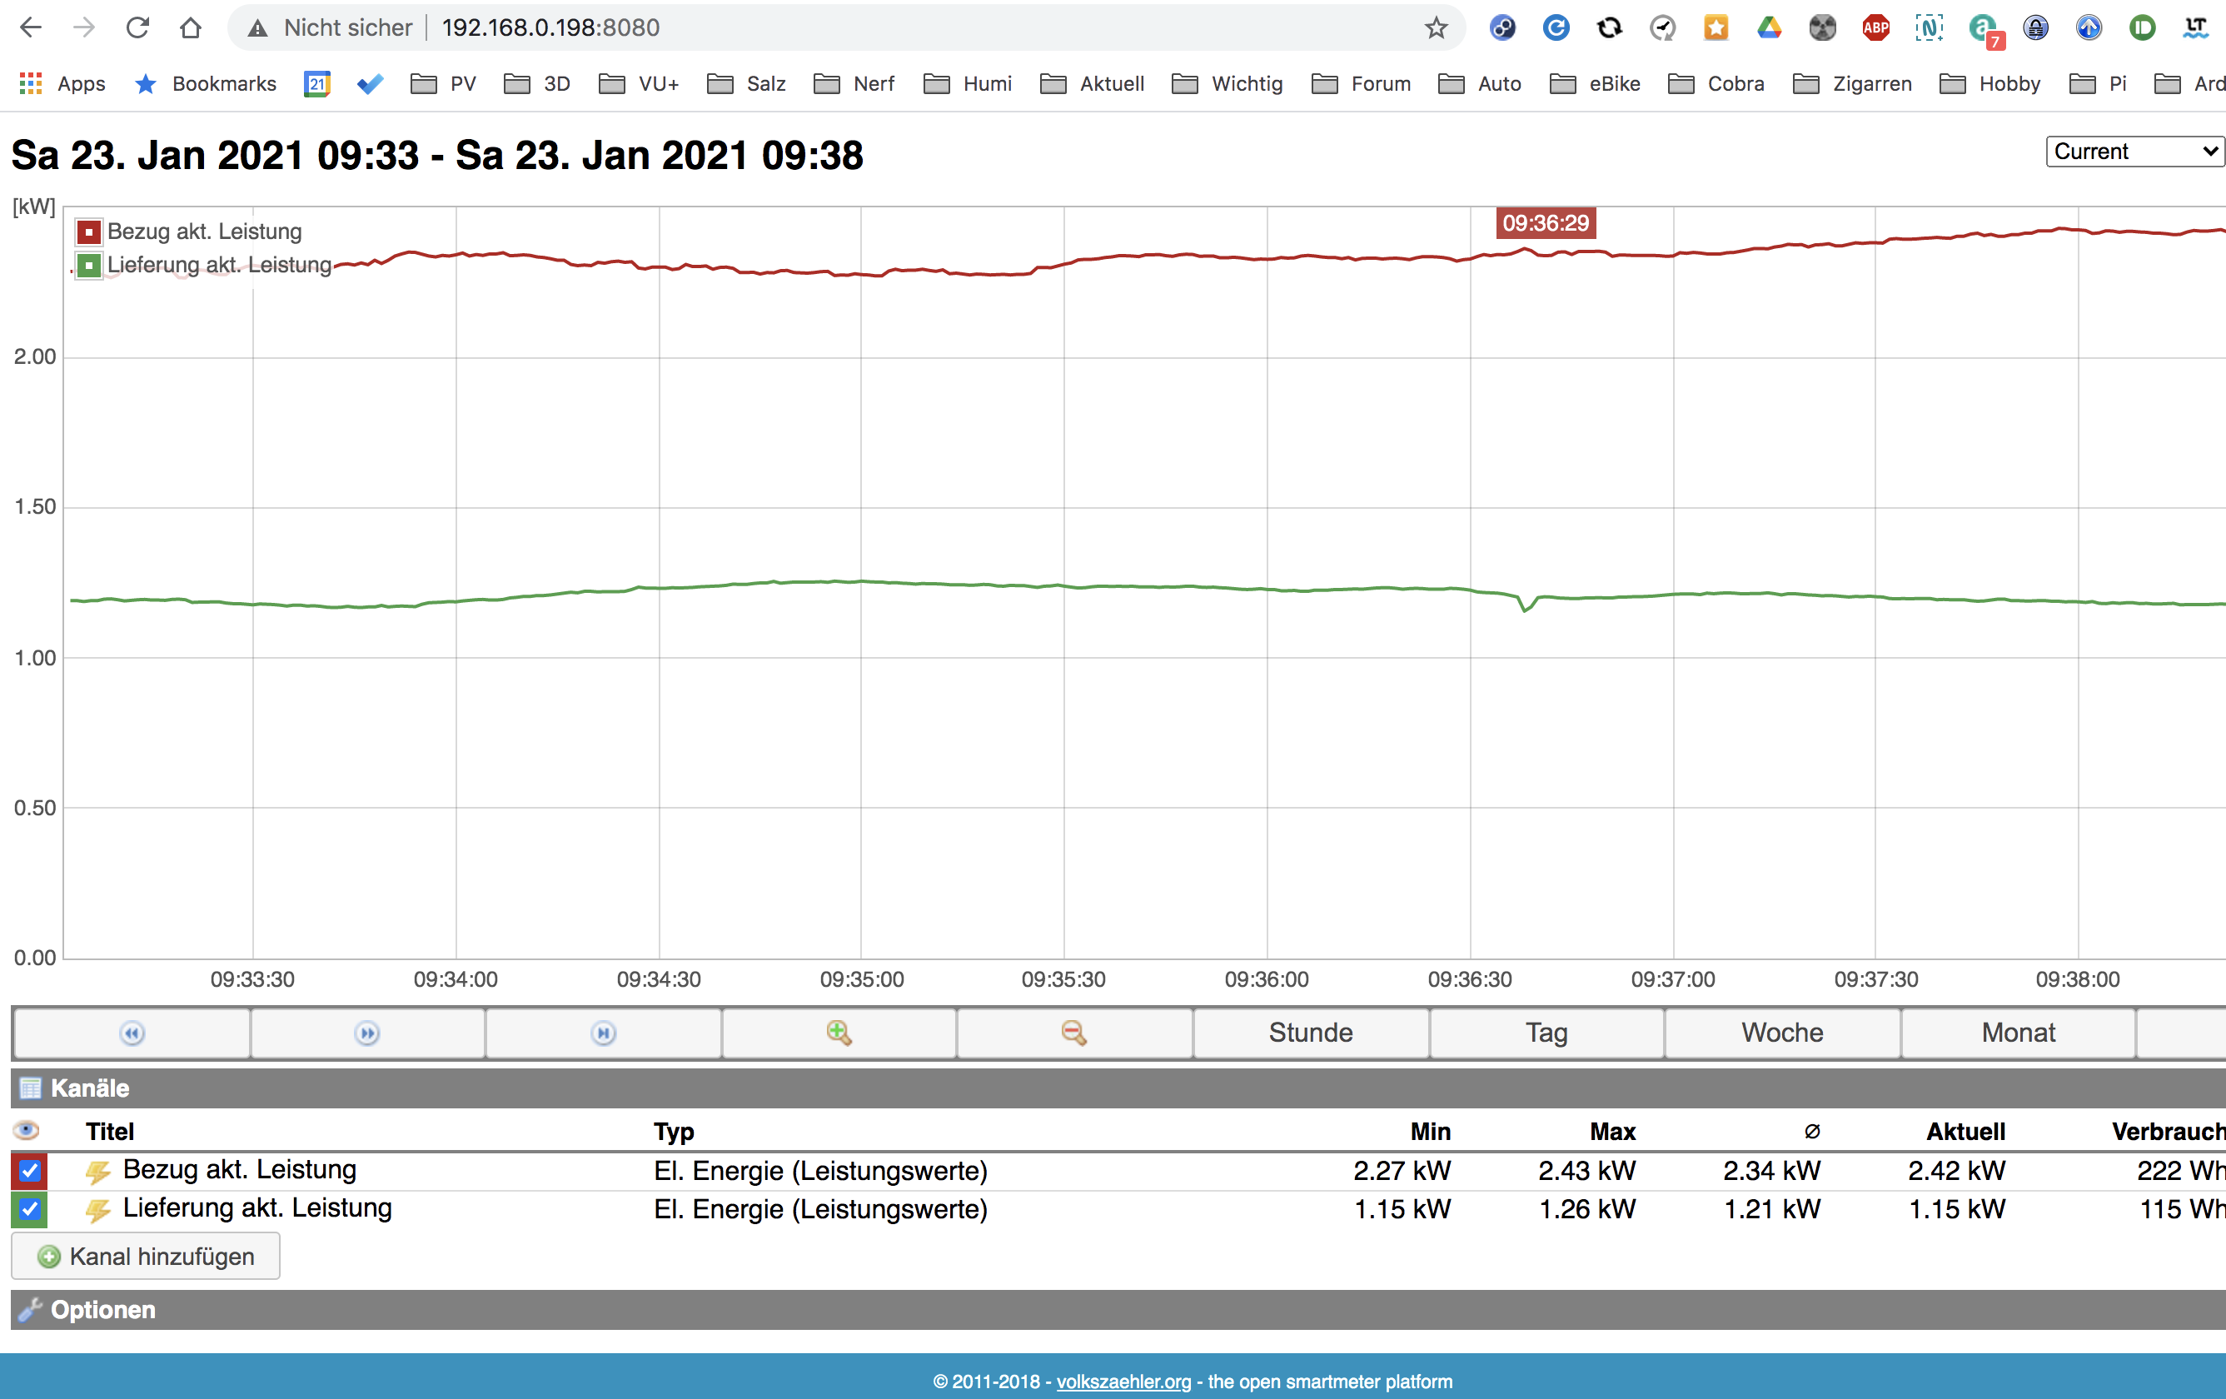Open the Current display mode dropdown
The image size is (2226, 1399).
(2134, 151)
